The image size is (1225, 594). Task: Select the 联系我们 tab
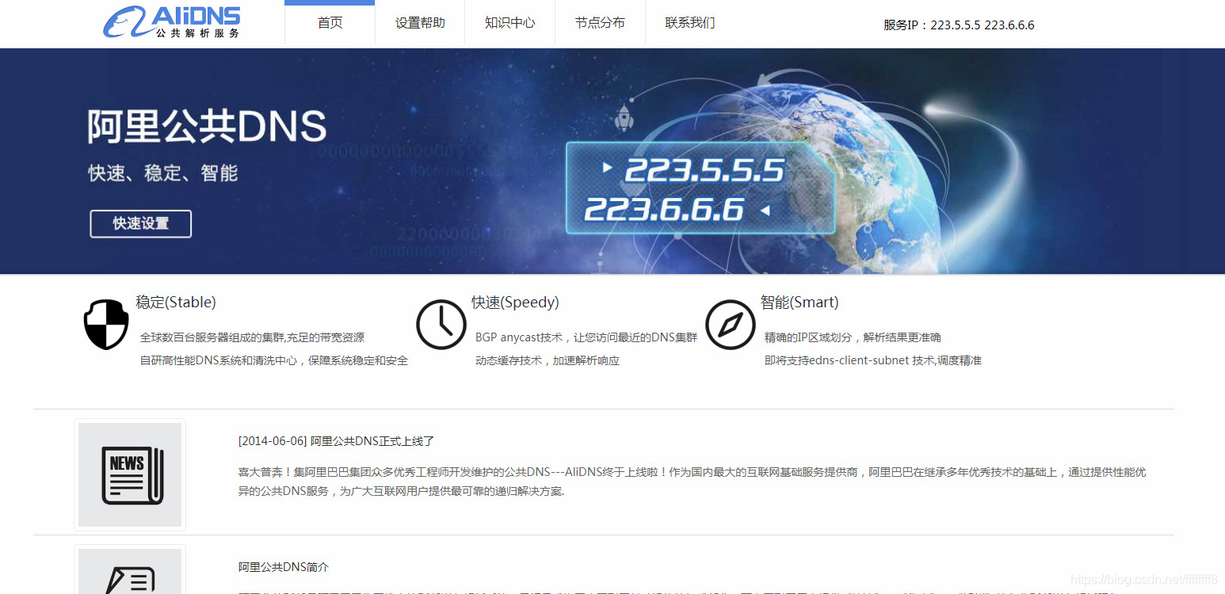690,23
